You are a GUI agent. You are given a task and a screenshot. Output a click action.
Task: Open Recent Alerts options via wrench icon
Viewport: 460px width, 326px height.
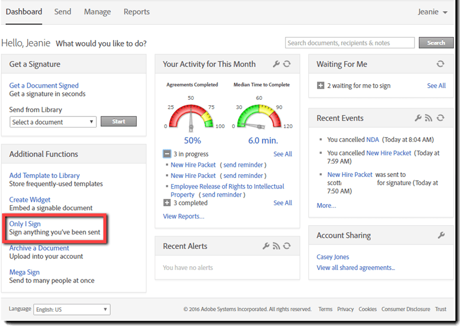click(265, 246)
